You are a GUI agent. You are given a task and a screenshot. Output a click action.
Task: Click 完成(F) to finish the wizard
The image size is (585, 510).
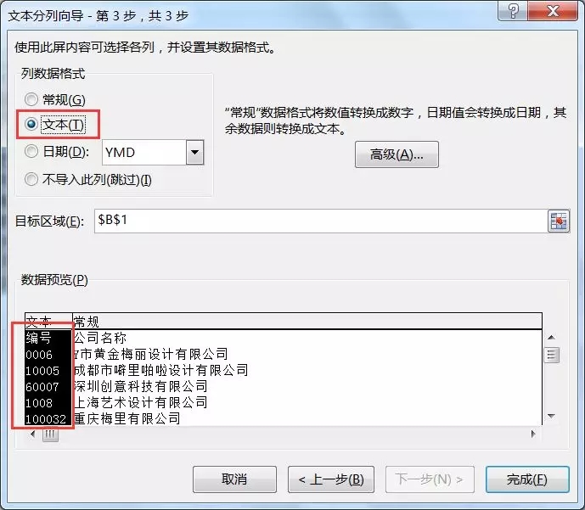527,479
